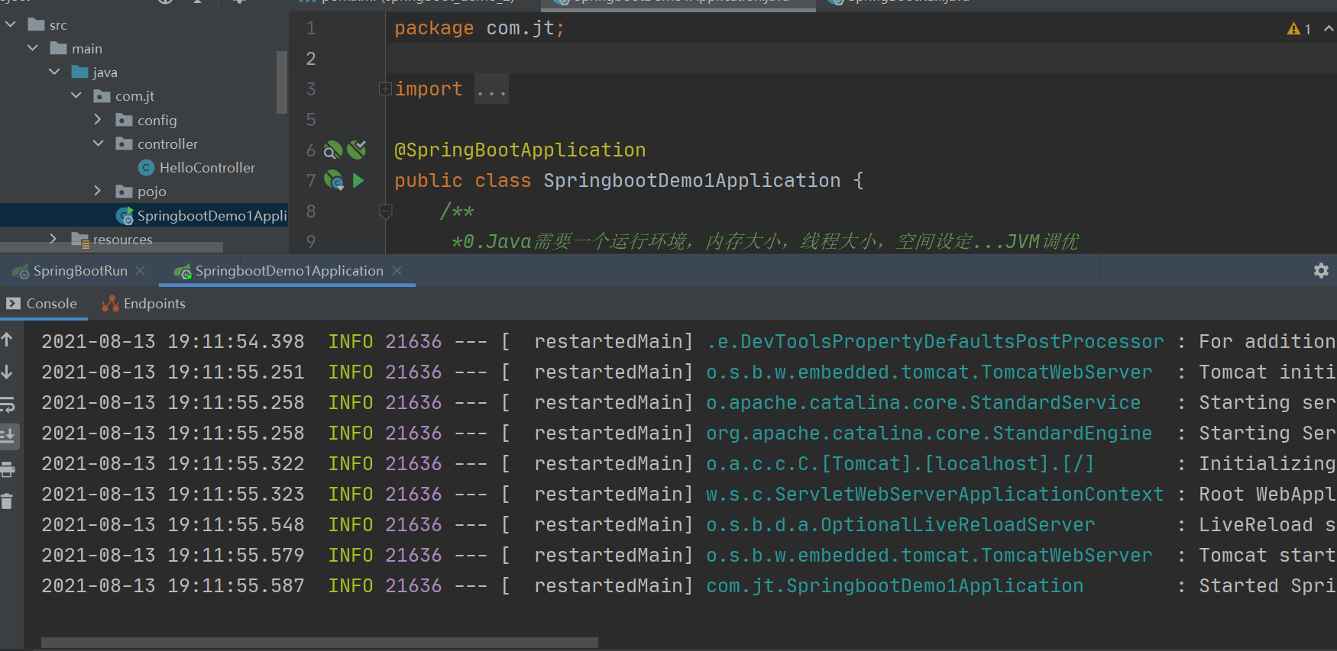Viewport: 1337px width, 651px height.
Task: Click the OptionalLiveReloadServer log entry
Action: (x=900, y=525)
